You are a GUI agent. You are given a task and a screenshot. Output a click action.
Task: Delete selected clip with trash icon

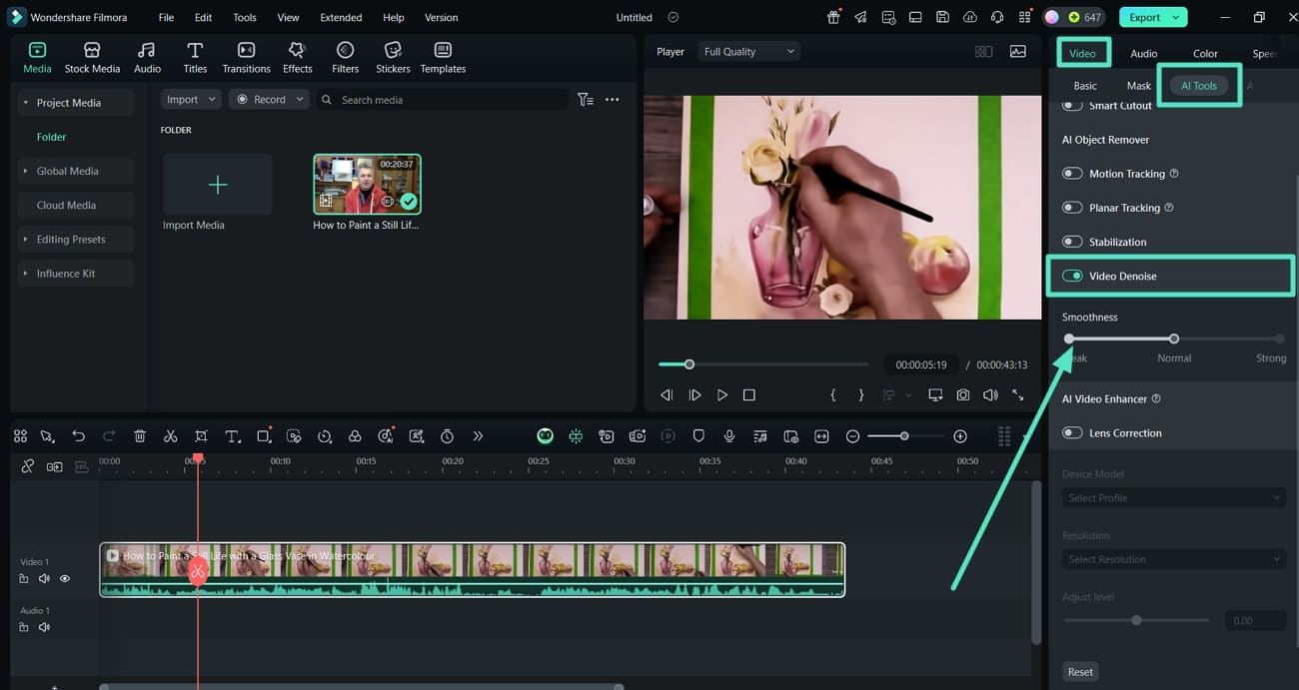140,436
